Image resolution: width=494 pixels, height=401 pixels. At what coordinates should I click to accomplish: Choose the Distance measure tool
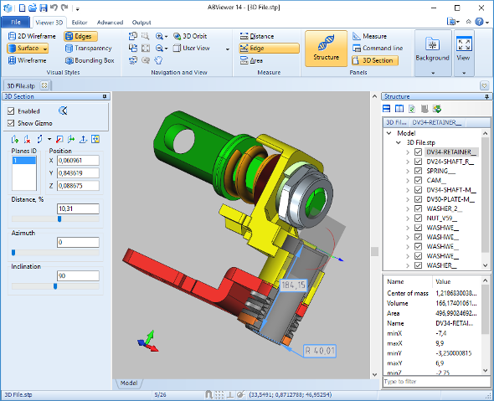click(257, 36)
